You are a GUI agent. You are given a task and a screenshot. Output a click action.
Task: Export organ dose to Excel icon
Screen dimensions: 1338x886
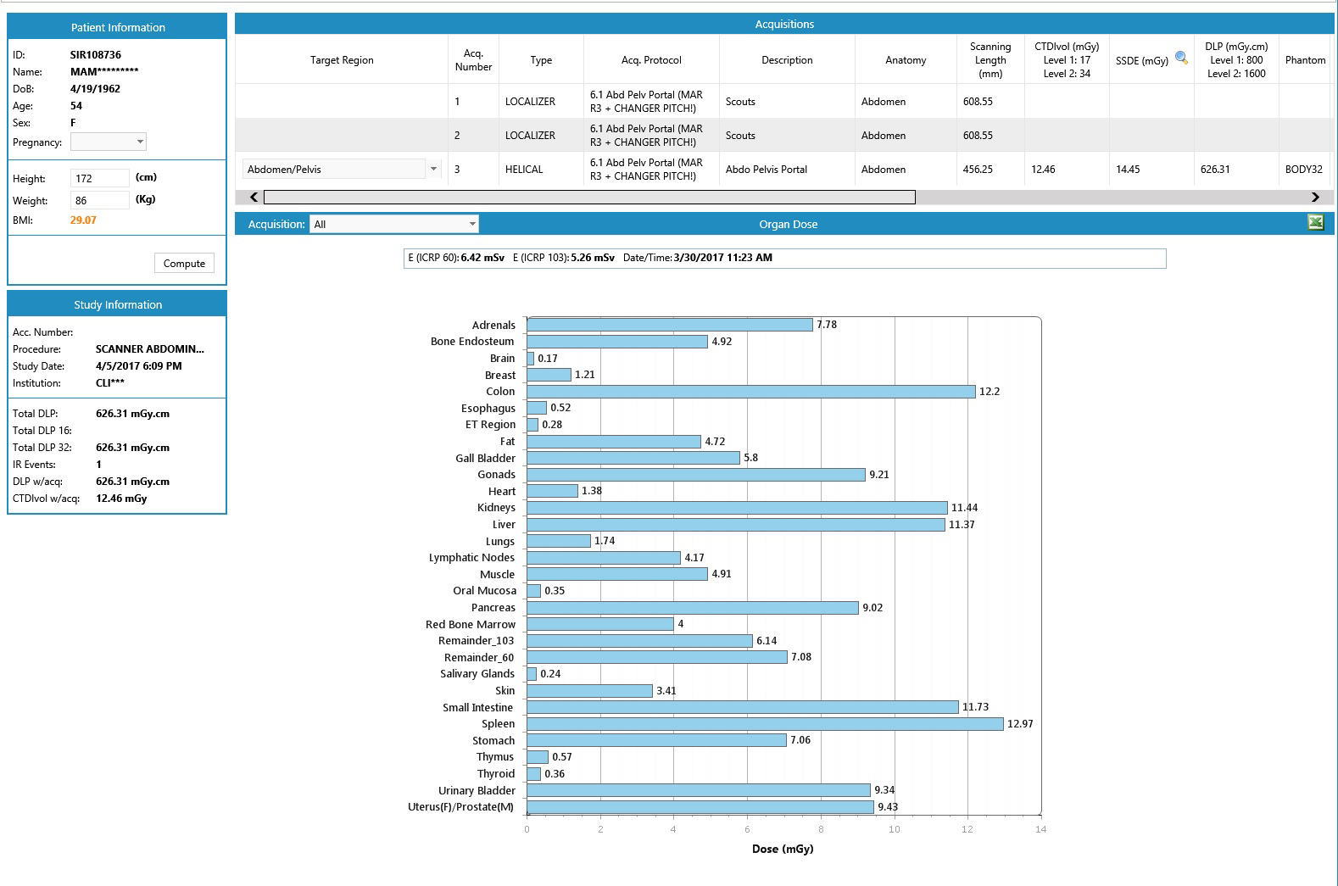pos(1315,223)
